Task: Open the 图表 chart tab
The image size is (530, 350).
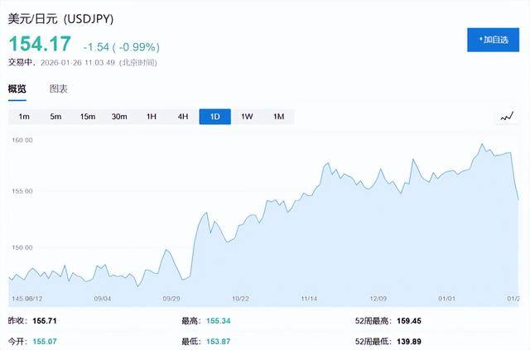Action: (58, 89)
